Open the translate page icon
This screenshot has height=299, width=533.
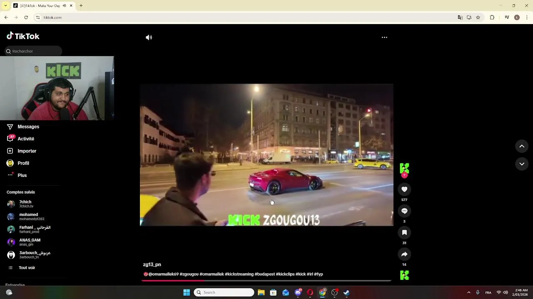click(460, 17)
